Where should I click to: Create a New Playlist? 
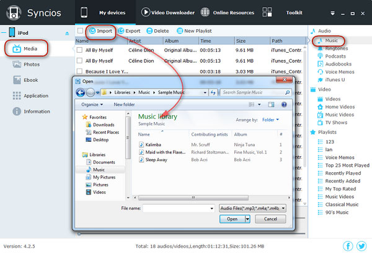(194, 31)
